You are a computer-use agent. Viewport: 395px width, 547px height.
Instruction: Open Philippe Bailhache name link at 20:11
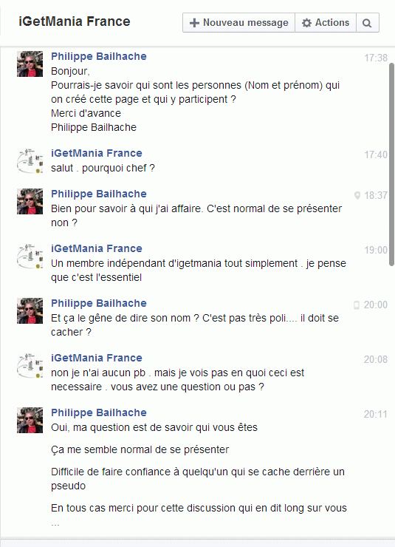(x=99, y=412)
